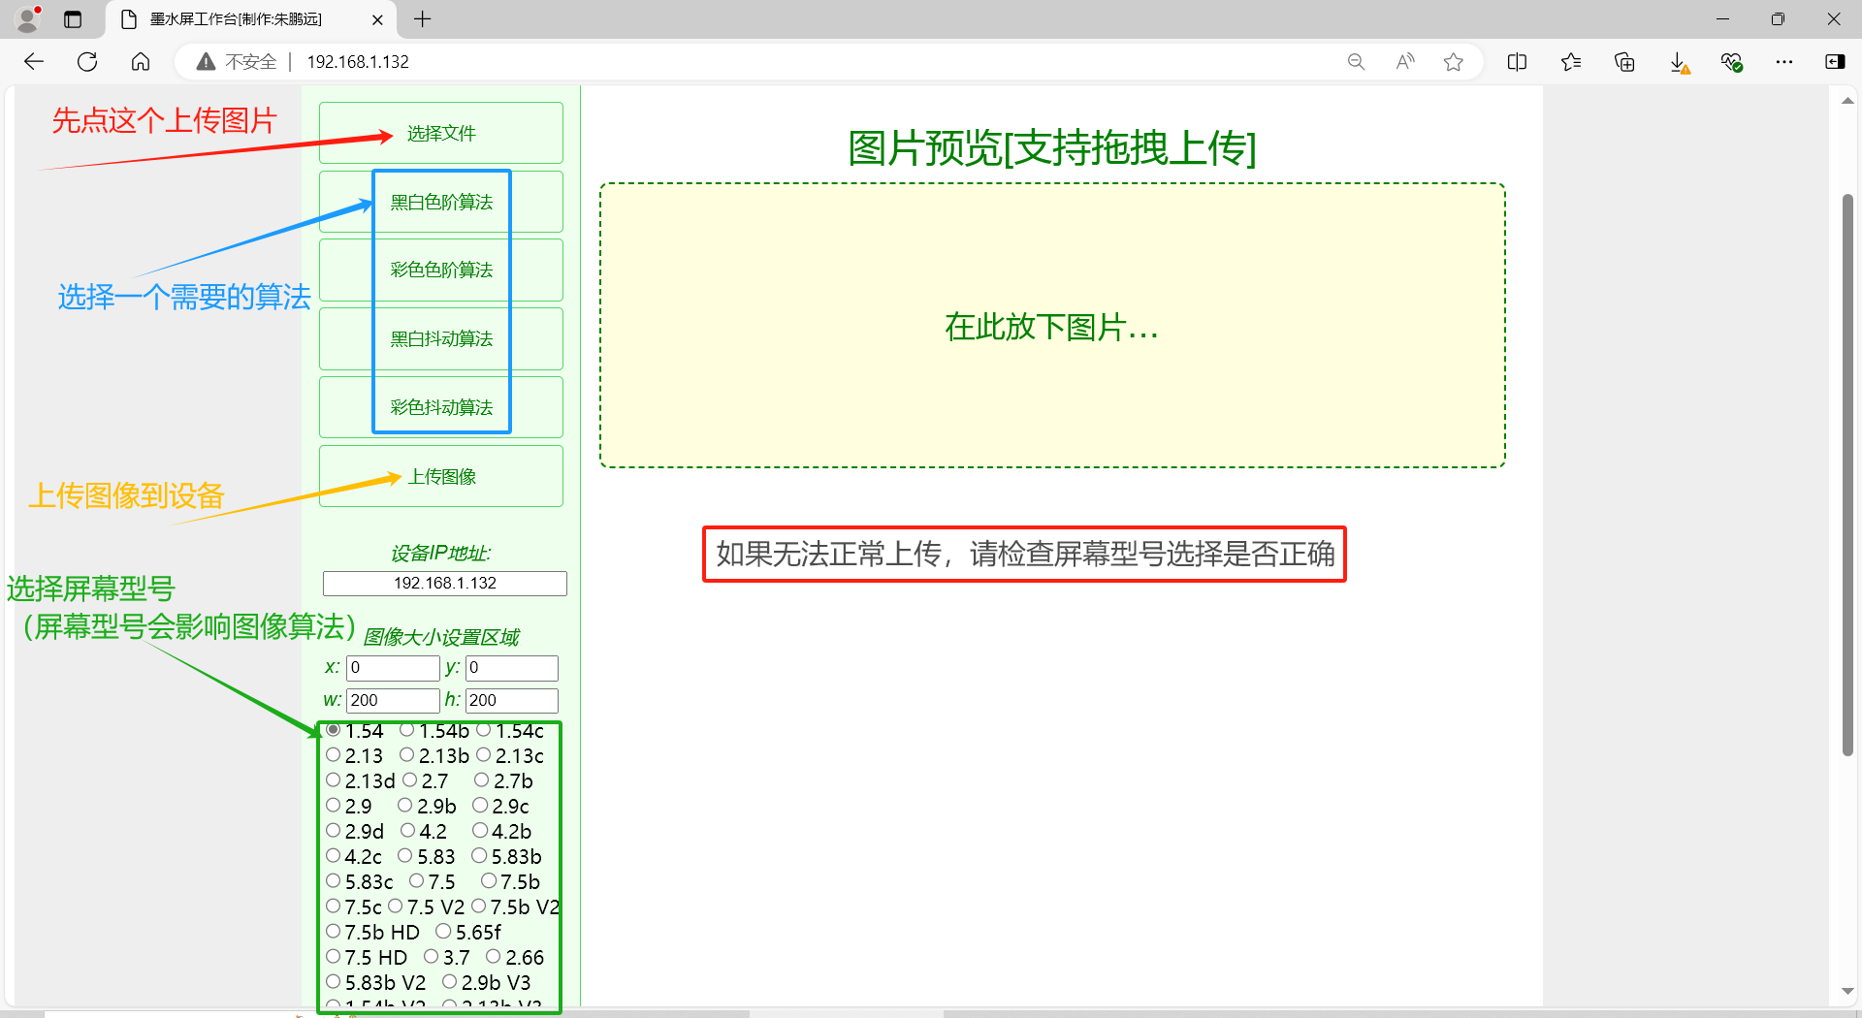Image resolution: width=1862 pixels, height=1018 pixels.
Task: Add page to favorites star icon
Action: coord(1453,62)
